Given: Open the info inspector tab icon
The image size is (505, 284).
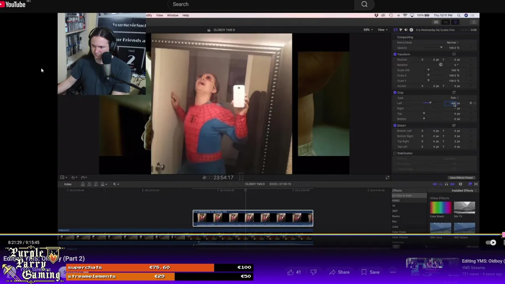Looking at the screenshot, I should pyautogui.click(x=411, y=30).
